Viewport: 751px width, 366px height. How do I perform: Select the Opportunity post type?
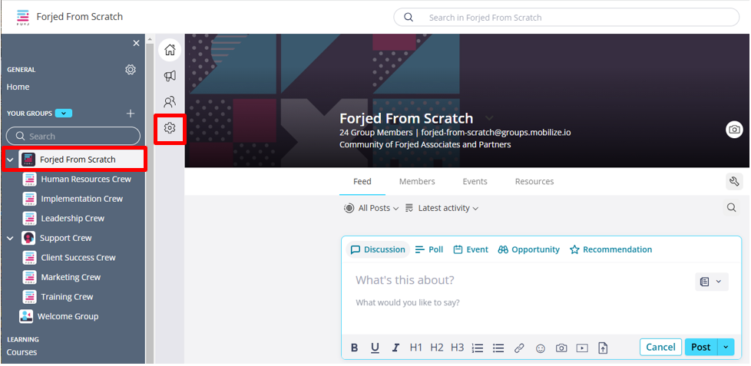click(529, 249)
